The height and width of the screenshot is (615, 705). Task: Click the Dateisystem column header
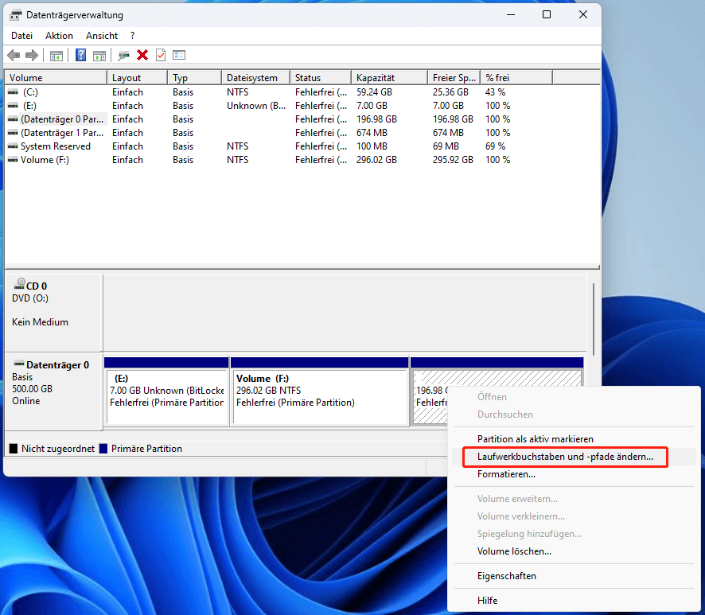pyautogui.click(x=255, y=78)
